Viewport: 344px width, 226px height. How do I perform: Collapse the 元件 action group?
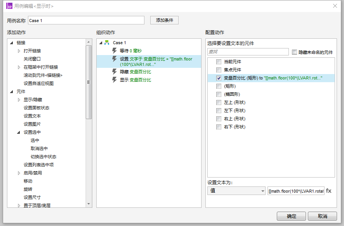[12, 91]
